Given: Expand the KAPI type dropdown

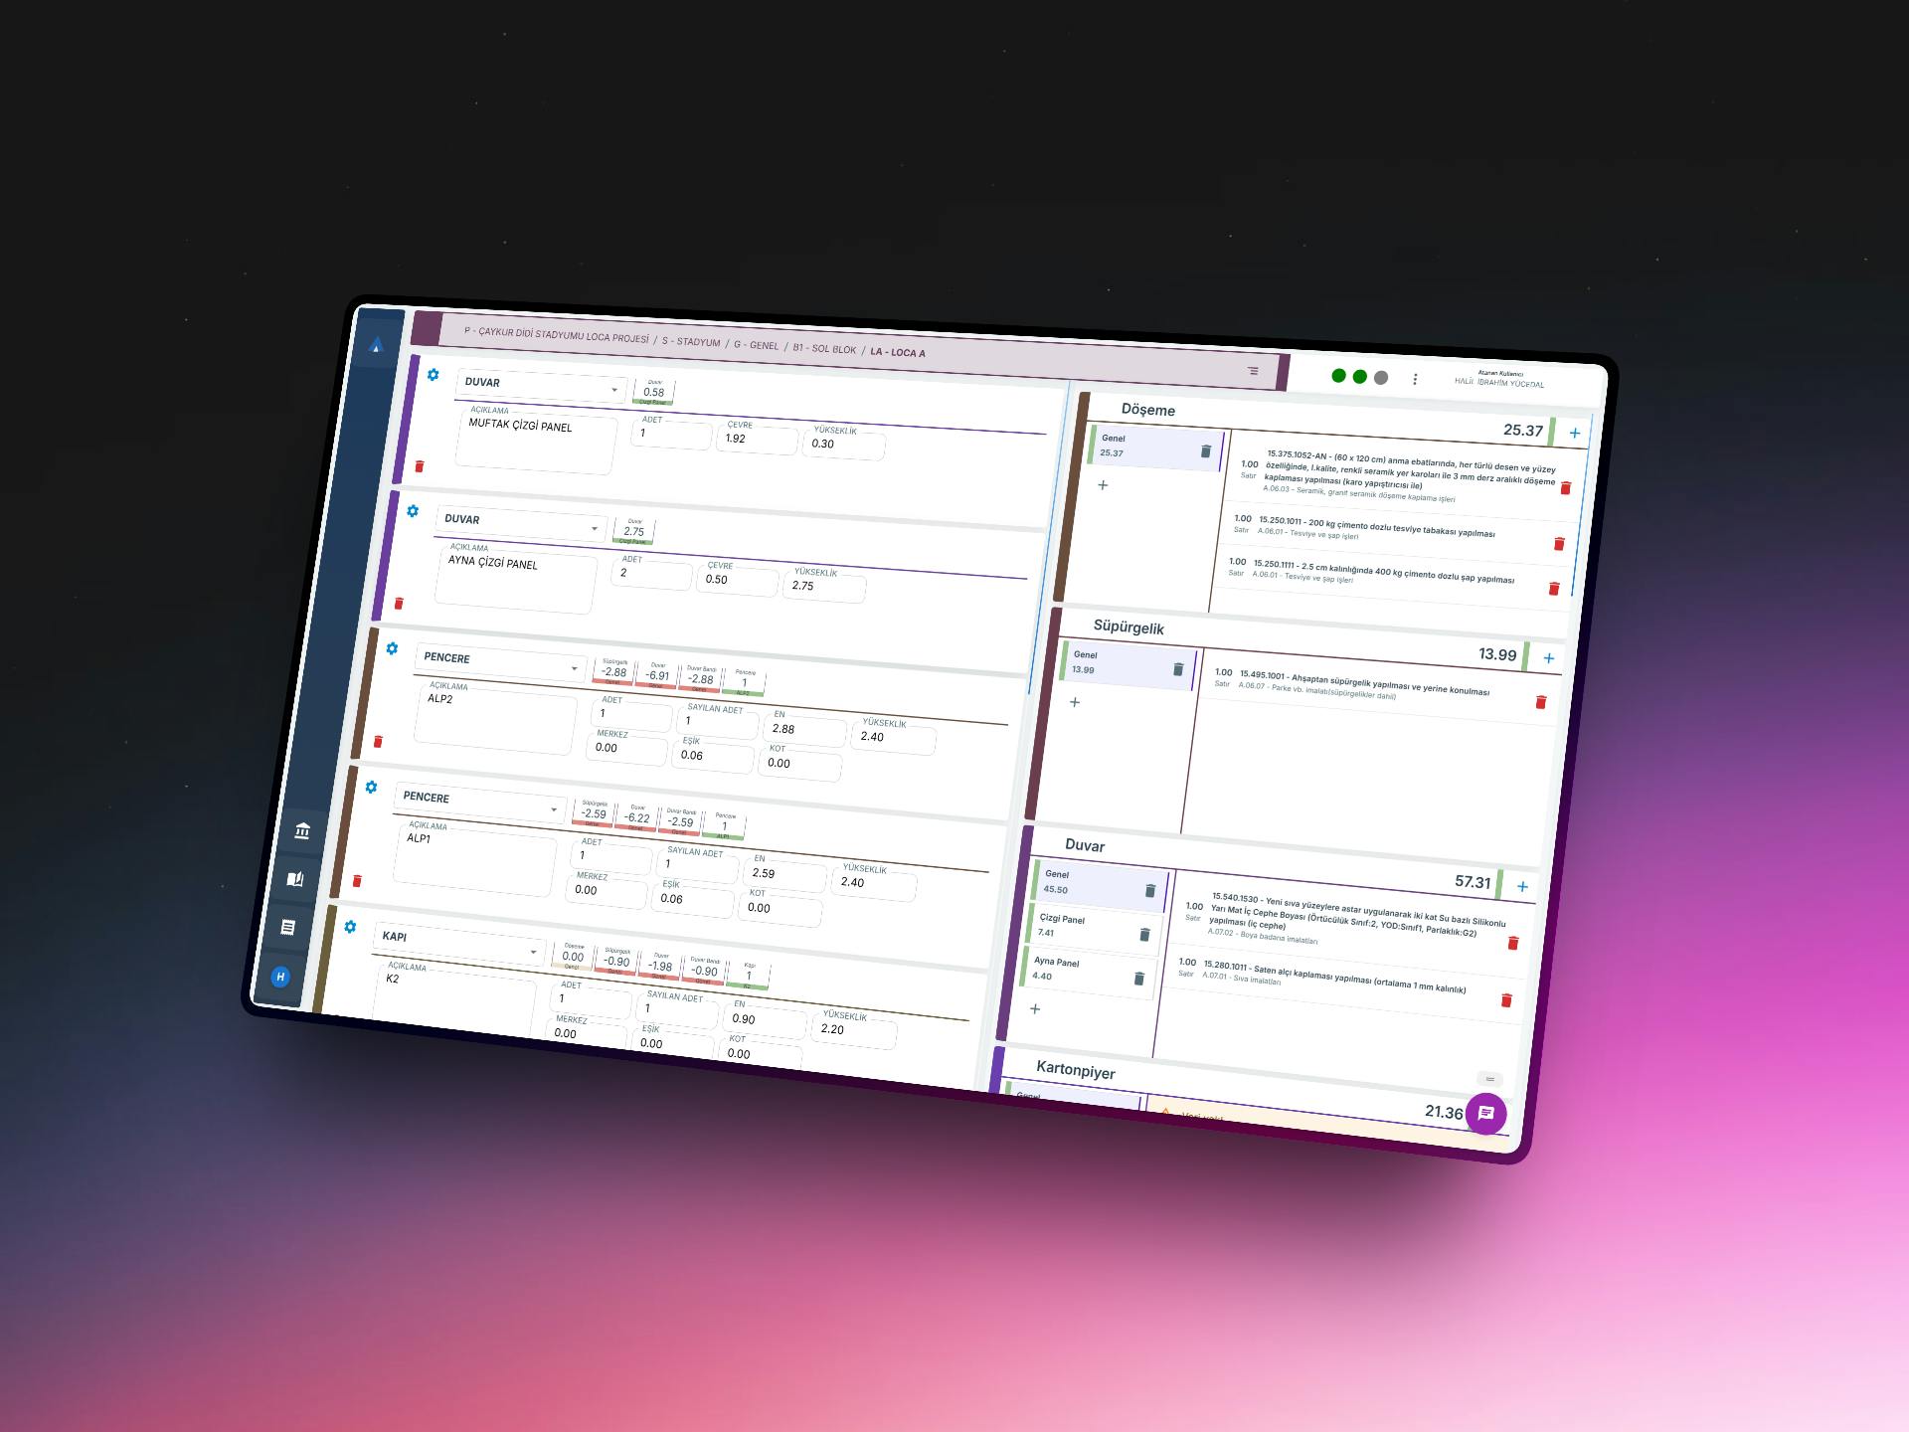Looking at the screenshot, I should (x=534, y=953).
